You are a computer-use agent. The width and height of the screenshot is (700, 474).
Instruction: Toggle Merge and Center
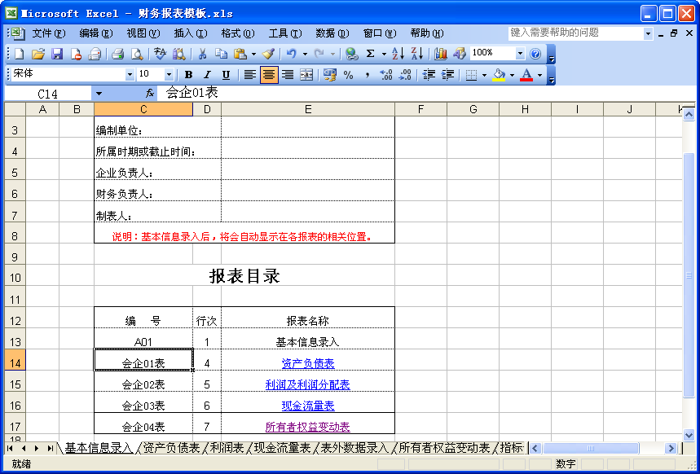coord(306,75)
